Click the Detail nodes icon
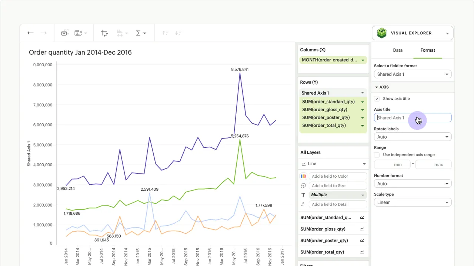Viewport: 474px width, 266px height. [303, 204]
